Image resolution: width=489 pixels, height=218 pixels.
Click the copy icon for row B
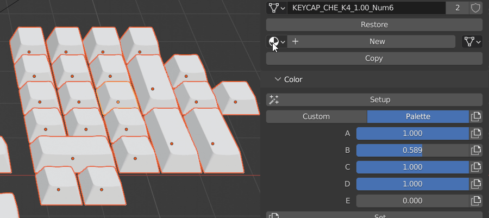(x=476, y=151)
